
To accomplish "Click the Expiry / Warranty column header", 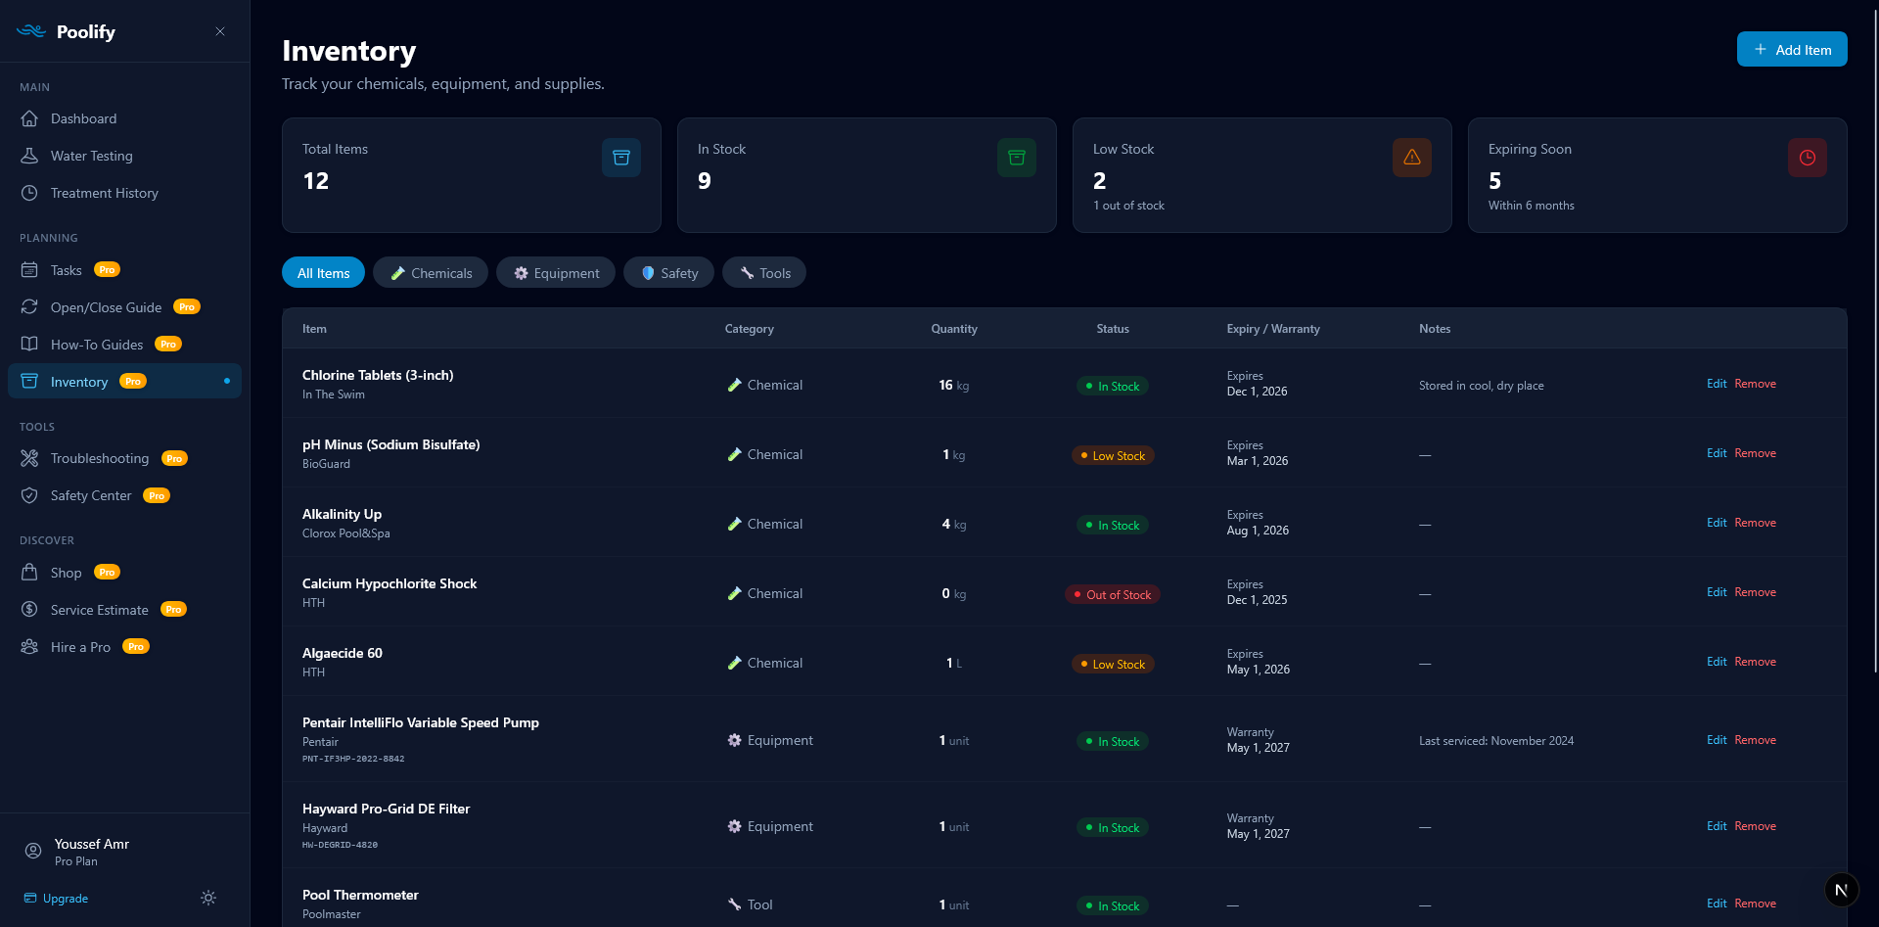I will pyautogui.click(x=1273, y=329).
